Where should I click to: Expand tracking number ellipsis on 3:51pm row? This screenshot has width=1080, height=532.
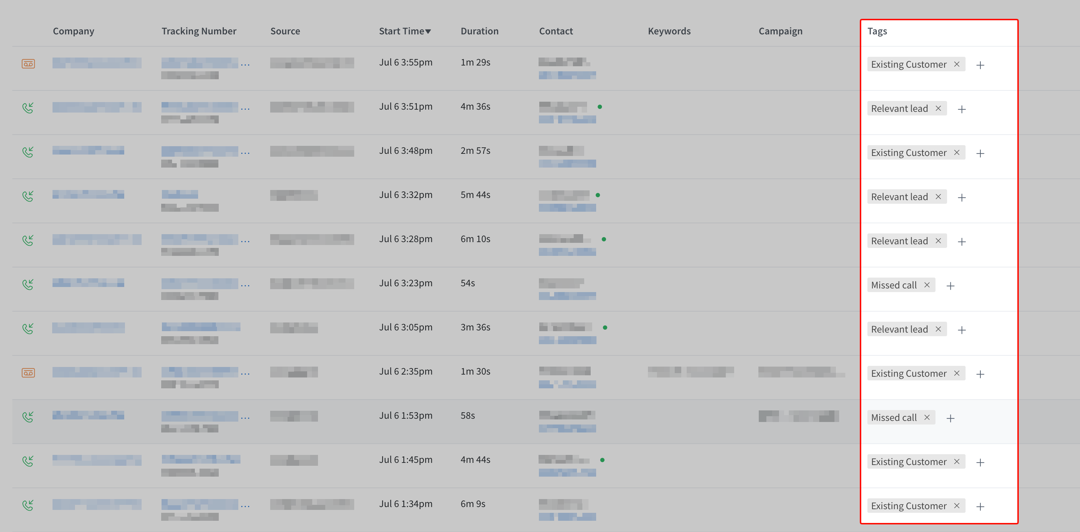(245, 109)
